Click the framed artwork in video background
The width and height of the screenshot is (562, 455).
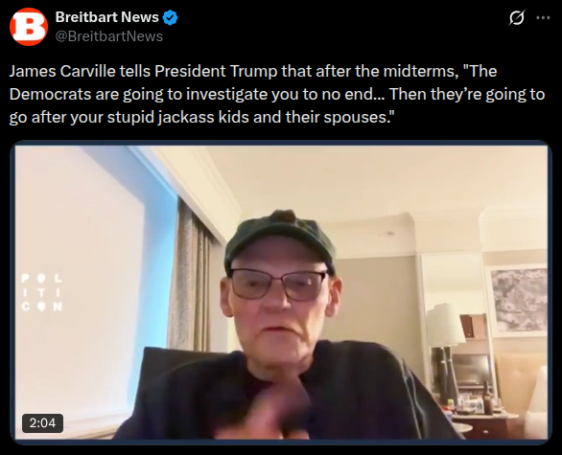point(518,301)
